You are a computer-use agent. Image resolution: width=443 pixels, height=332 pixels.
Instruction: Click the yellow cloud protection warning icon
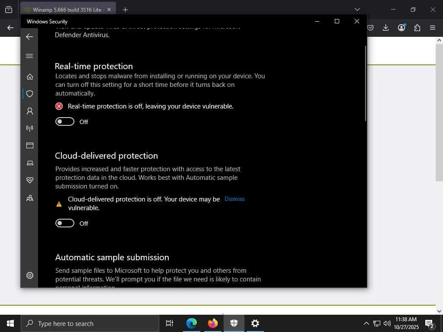pos(59,204)
